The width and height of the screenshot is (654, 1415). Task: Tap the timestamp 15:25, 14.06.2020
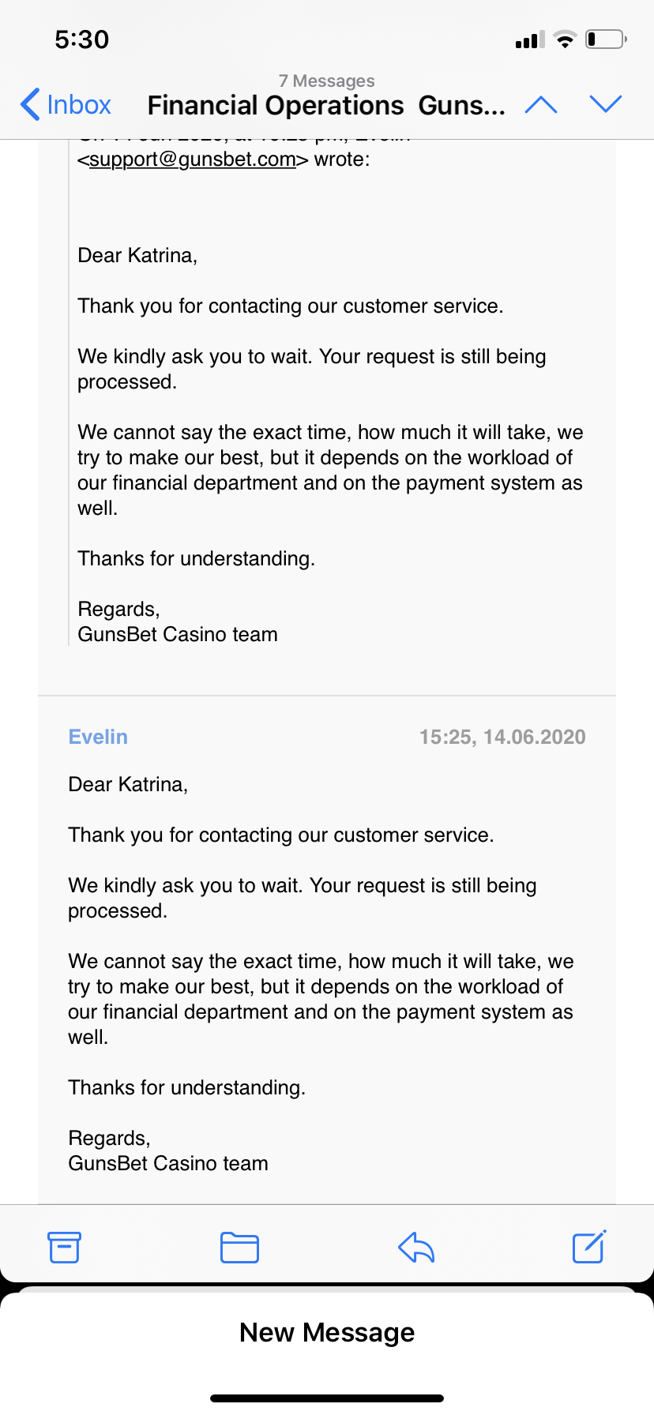point(502,737)
